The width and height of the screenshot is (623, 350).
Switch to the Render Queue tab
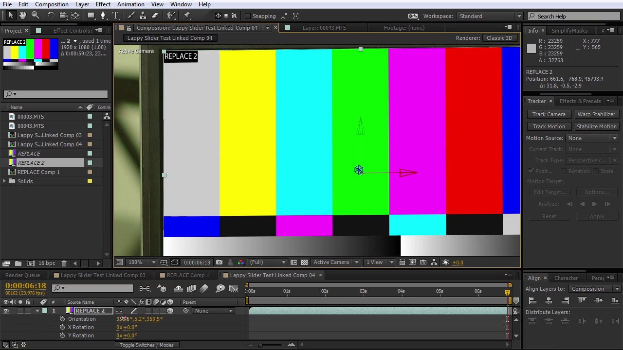click(x=22, y=275)
